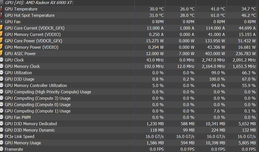Viewport: 259px width, 152px height.
Task: Click the 2,747.0 MHz GPU Clock value
Action: 213,60
